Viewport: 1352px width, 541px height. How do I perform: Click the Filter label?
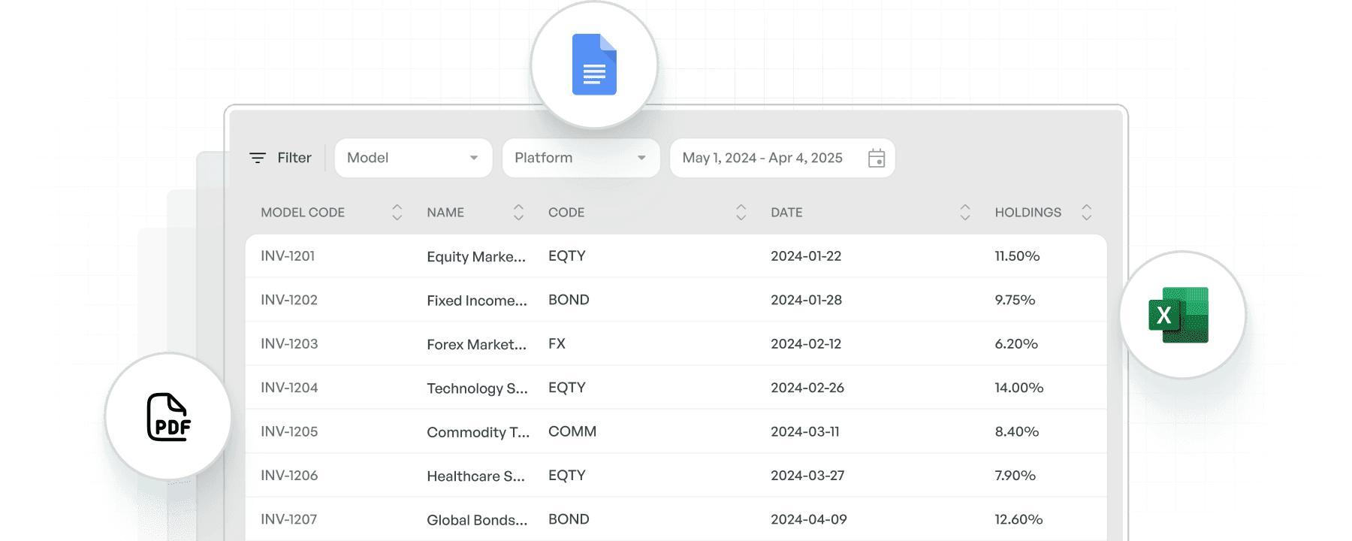294,158
